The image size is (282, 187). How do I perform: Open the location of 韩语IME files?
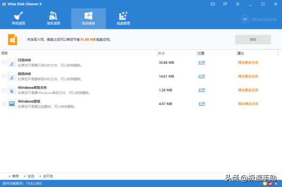click(x=202, y=77)
